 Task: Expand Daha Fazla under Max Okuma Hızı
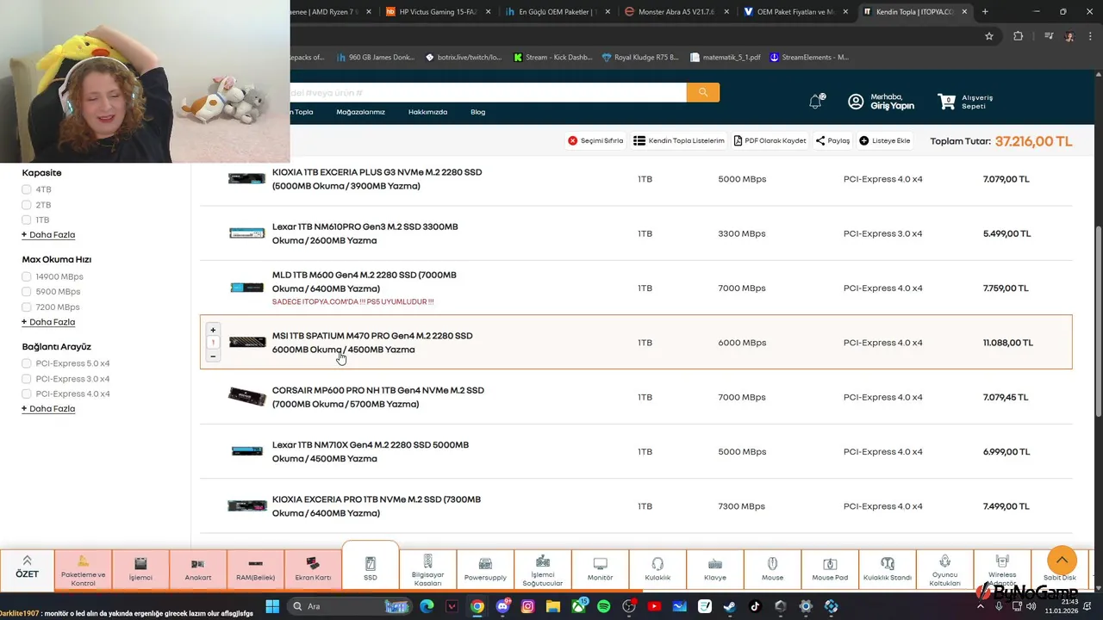tap(48, 321)
